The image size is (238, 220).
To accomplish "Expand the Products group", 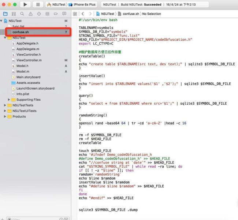I will point(5,116).
